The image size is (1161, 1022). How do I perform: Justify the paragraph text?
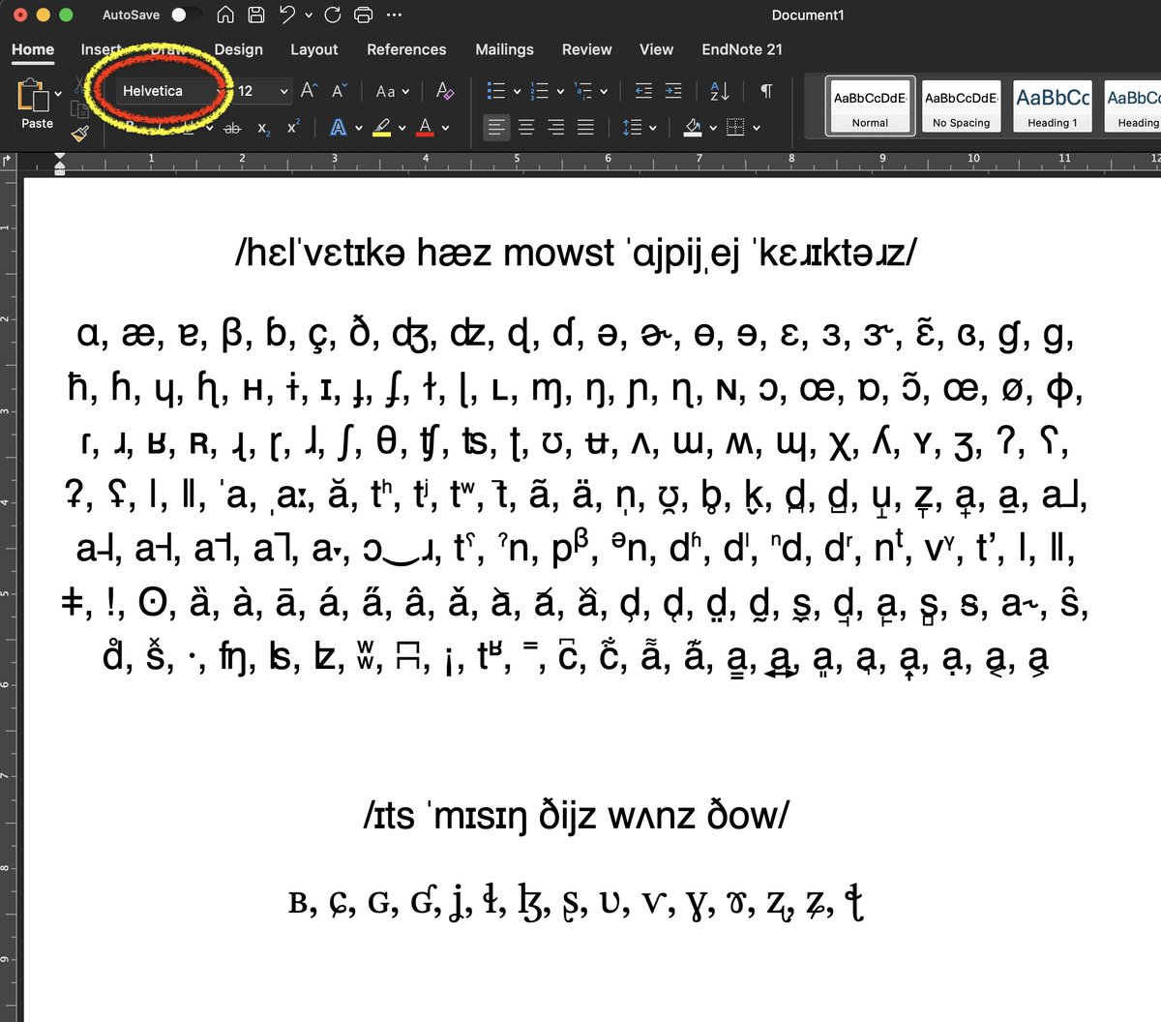(x=586, y=128)
